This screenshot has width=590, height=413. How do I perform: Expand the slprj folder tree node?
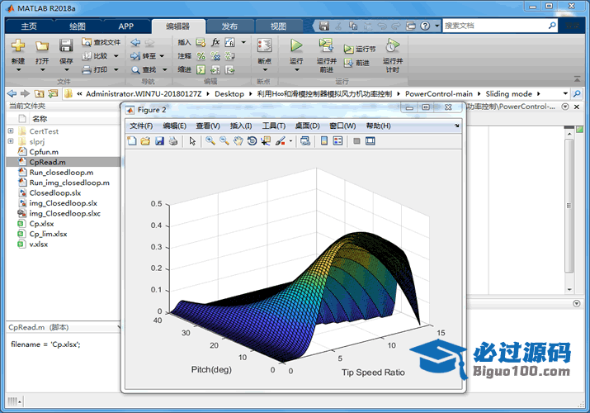coord(11,141)
